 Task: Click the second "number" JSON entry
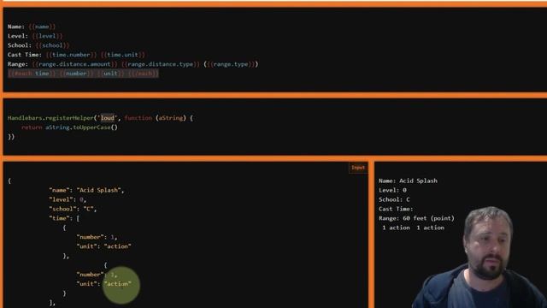point(97,275)
